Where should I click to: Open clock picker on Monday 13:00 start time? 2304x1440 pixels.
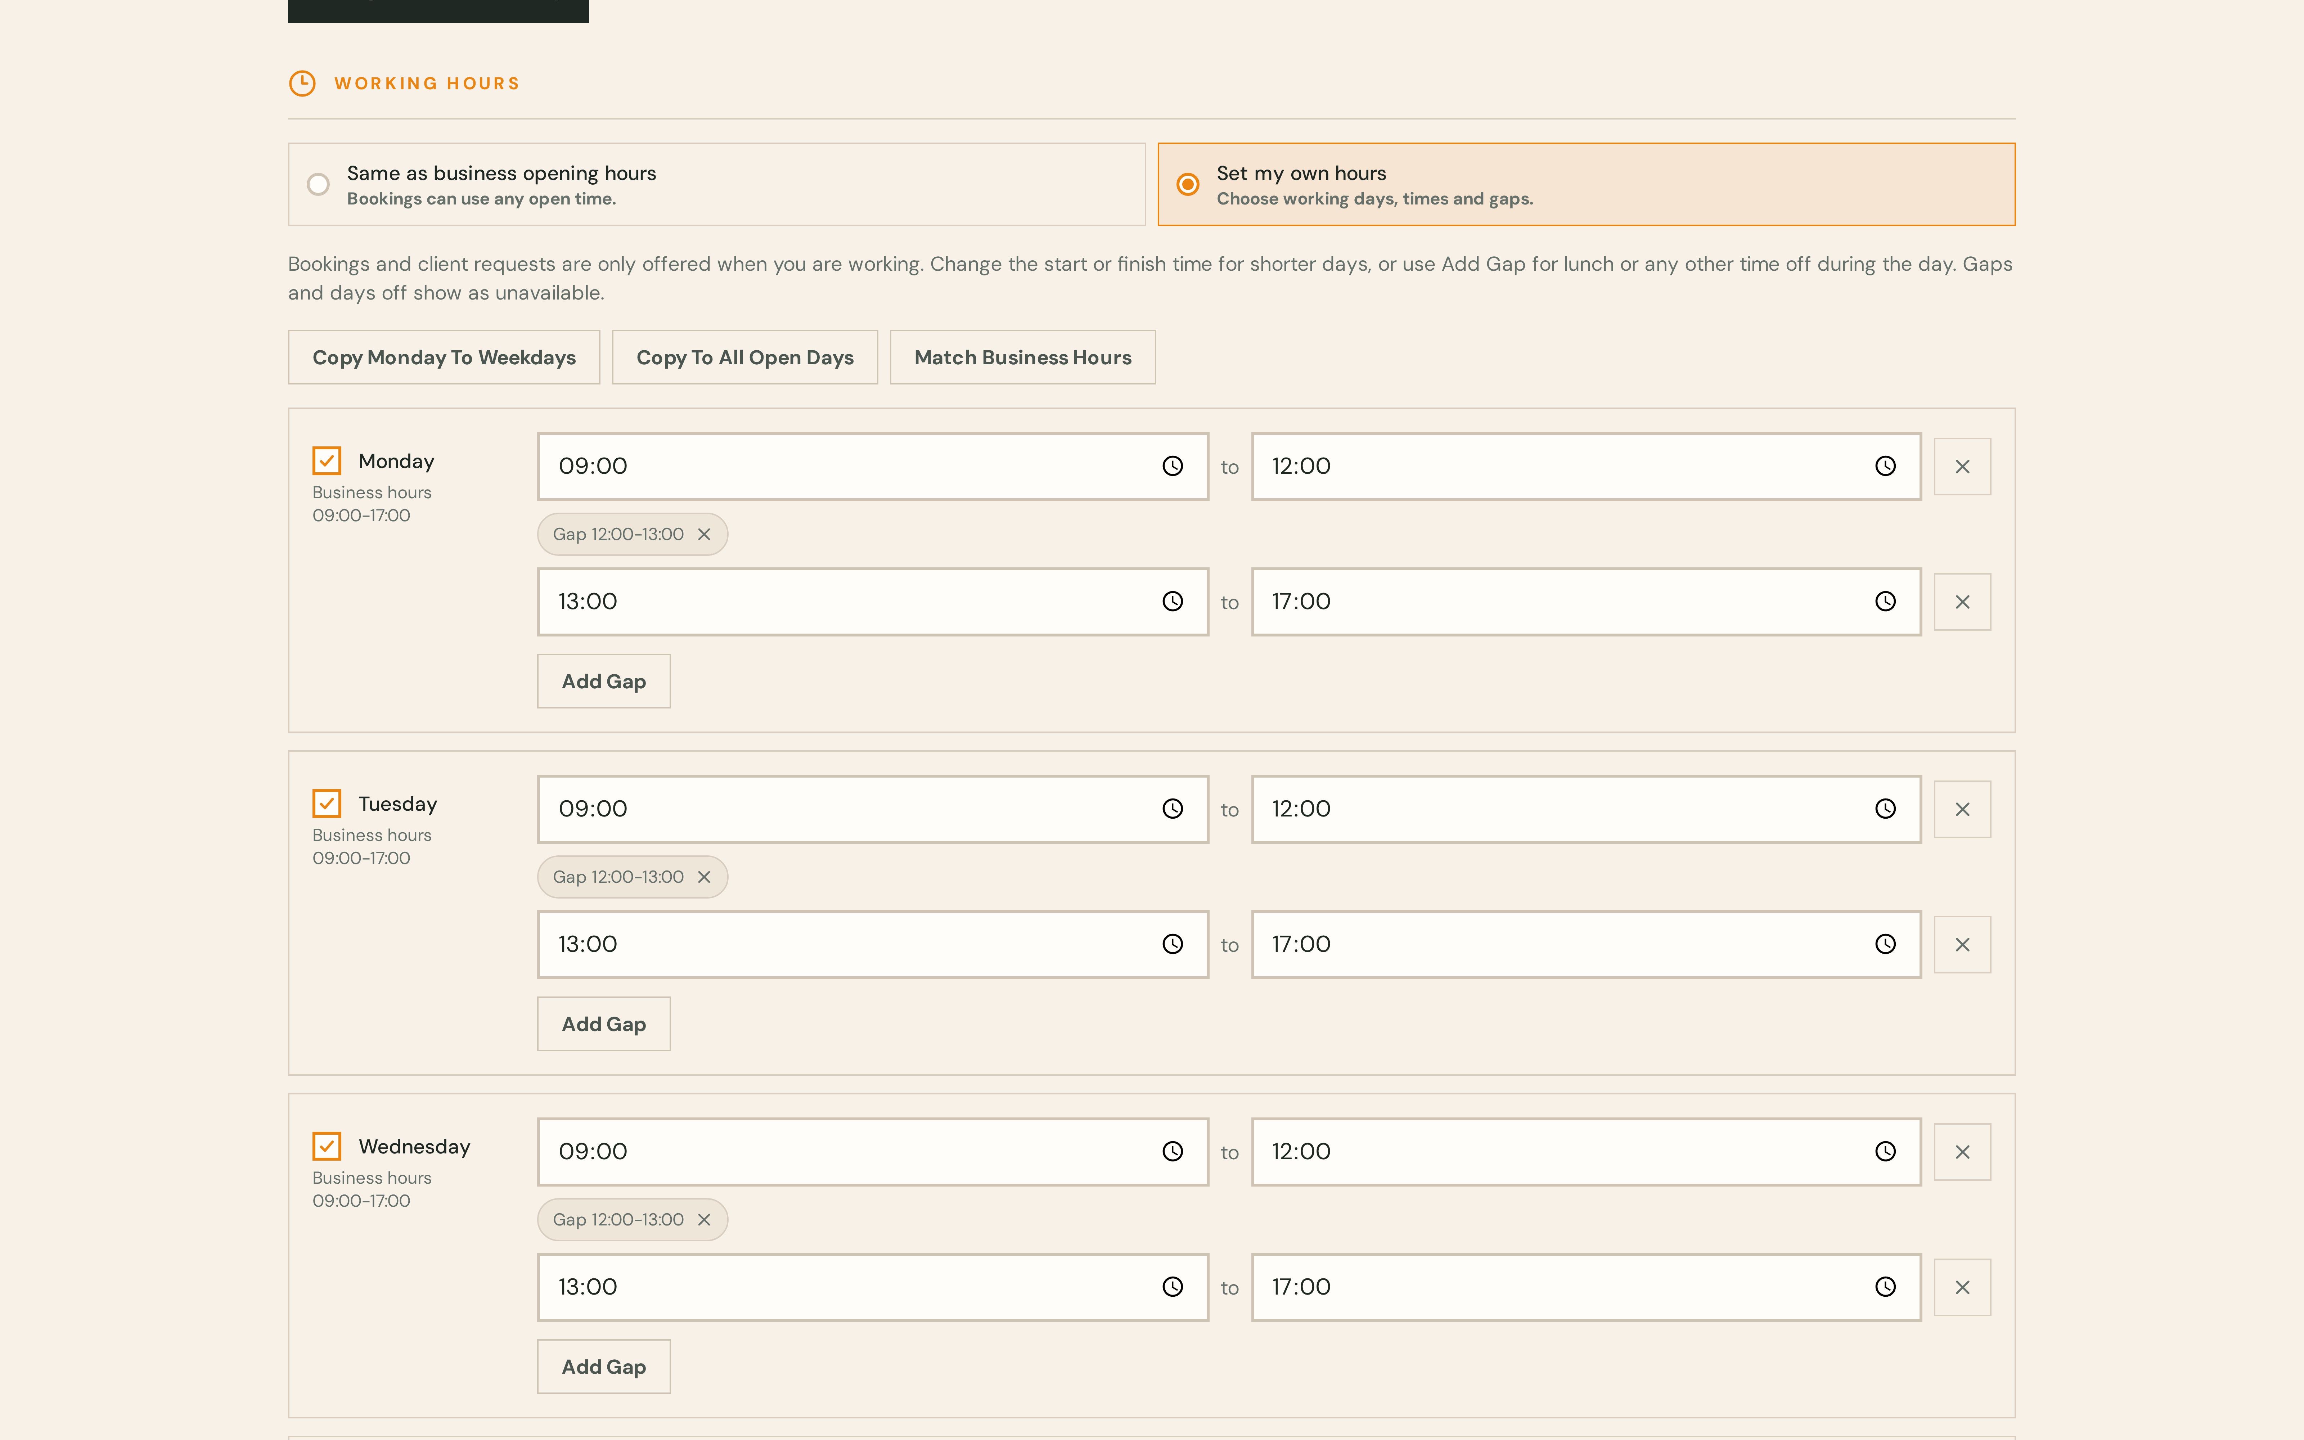(x=1172, y=601)
